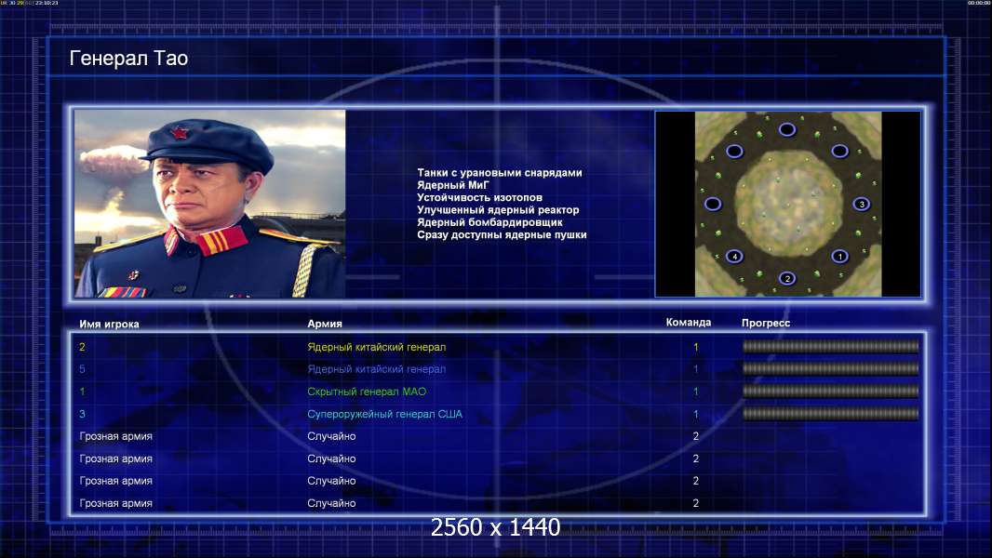Select start position 1 on the minimap
992x558 pixels.
839,256
